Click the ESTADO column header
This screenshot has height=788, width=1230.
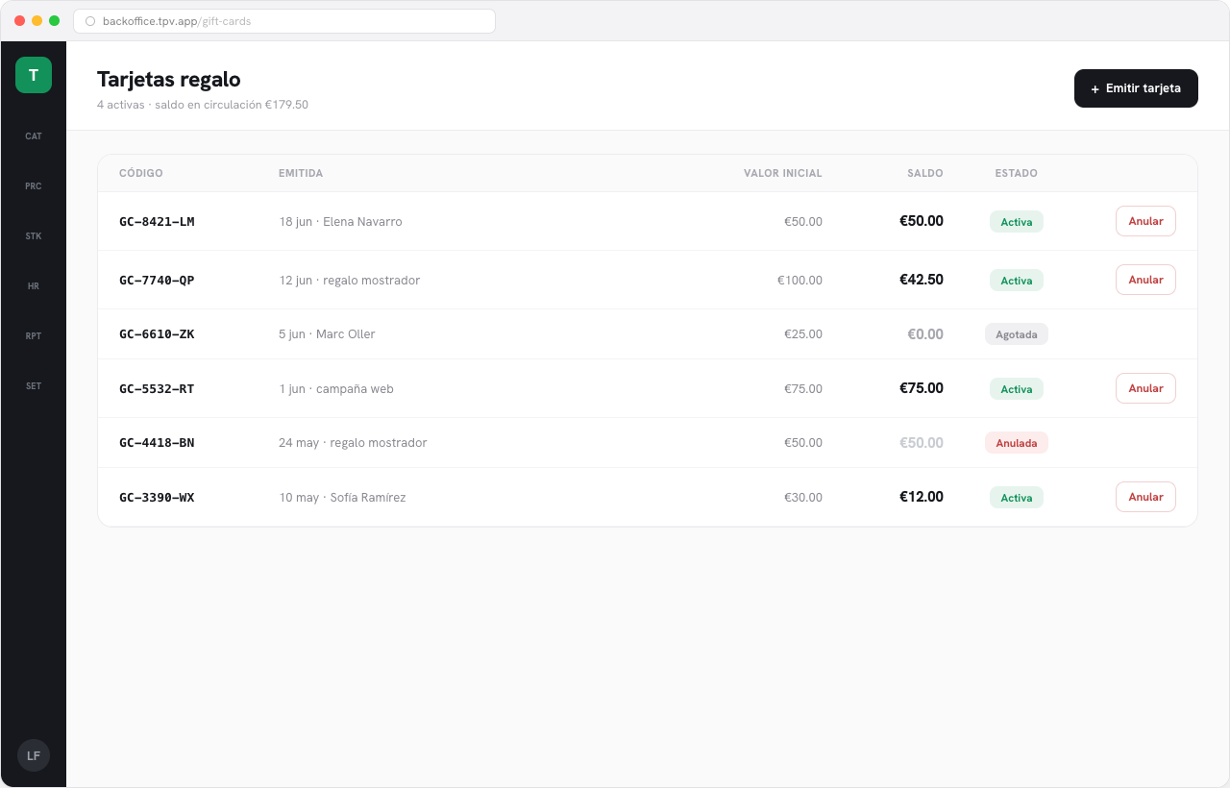(1017, 174)
